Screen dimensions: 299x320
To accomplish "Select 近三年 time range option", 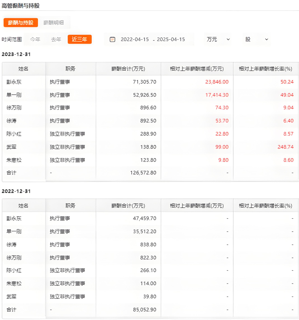I will pos(79,39).
